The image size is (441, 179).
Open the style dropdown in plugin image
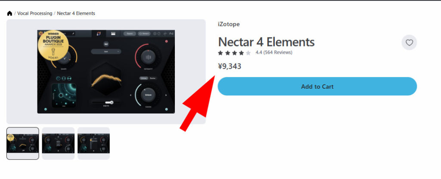[106, 52]
